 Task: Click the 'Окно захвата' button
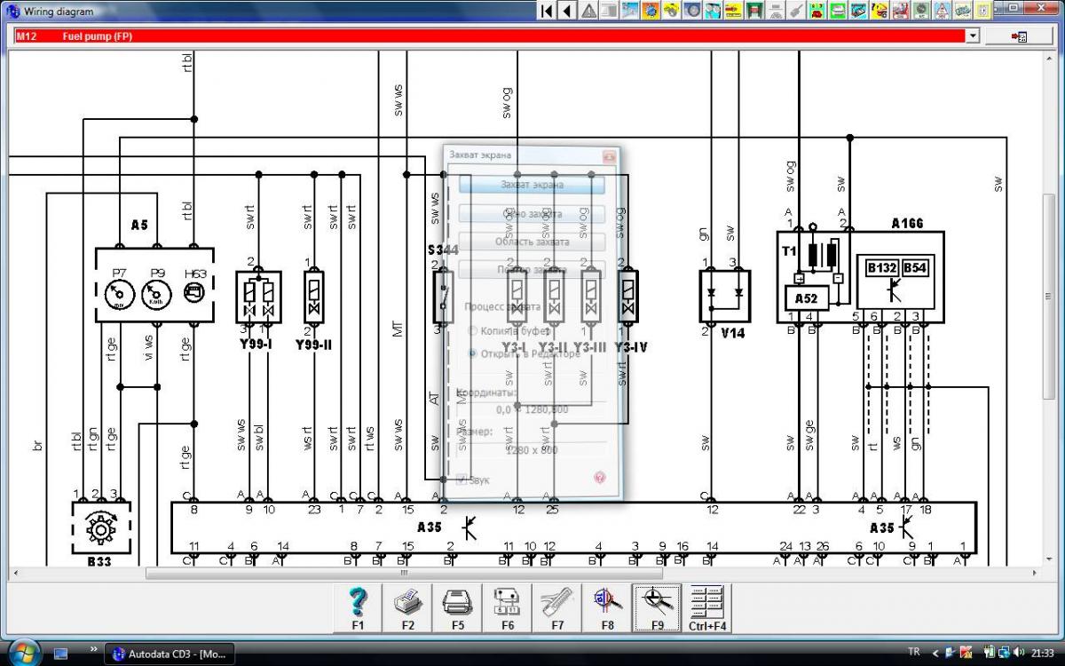(532, 214)
